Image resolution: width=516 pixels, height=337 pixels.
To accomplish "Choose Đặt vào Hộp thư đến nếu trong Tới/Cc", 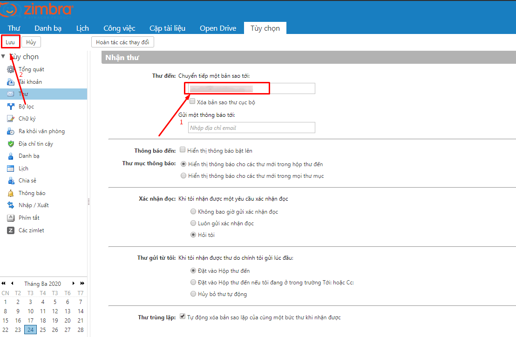I will pos(194,283).
